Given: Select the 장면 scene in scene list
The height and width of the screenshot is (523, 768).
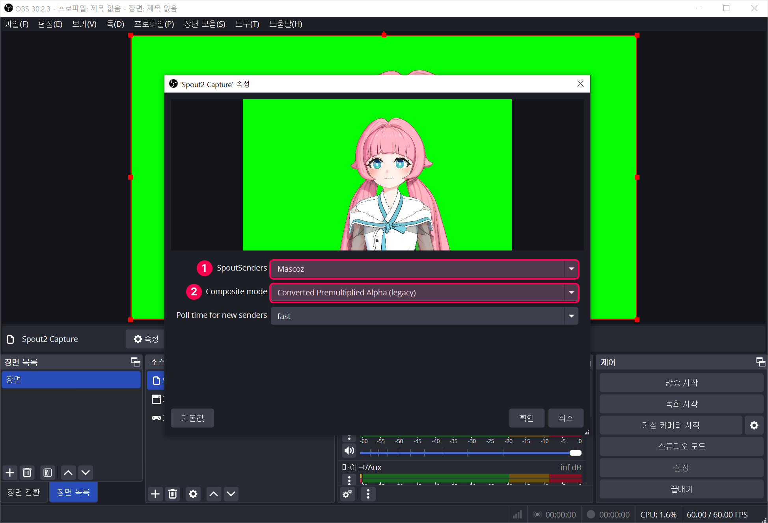Looking at the screenshot, I should tap(71, 380).
